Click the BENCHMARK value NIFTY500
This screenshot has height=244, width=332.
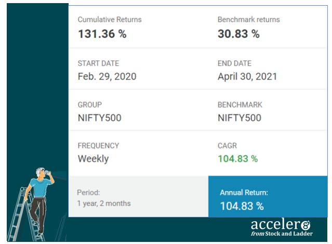click(x=240, y=118)
